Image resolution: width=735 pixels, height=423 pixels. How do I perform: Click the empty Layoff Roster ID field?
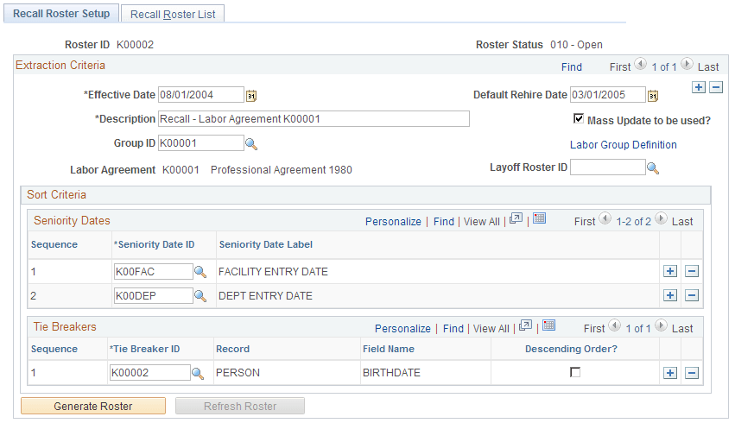pos(608,167)
